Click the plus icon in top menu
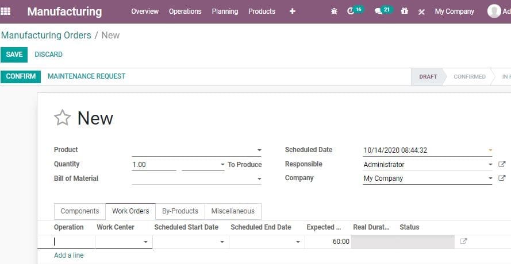The width and height of the screenshot is (511, 264). 293,11
